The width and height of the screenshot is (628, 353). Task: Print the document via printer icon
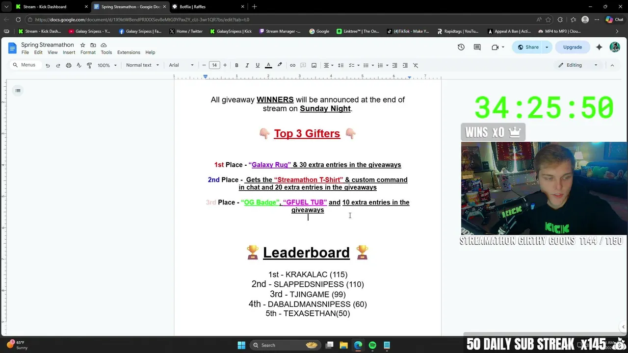pyautogui.click(x=68, y=65)
